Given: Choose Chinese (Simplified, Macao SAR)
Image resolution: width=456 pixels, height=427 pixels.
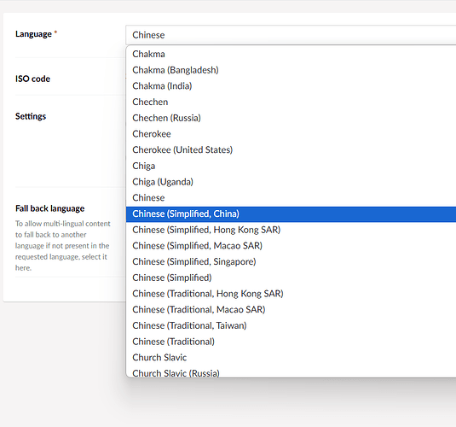Looking at the screenshot, I should pos(291,246).
